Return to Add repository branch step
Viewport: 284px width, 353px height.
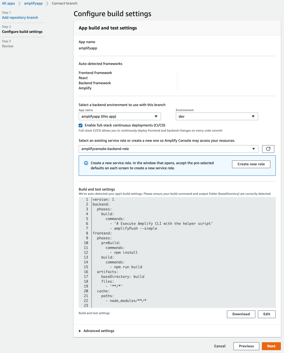tap(20, 18)
